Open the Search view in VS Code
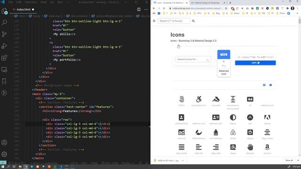This screenshot has height=169, width=301. pyautogui.click(x=4, y=23)
